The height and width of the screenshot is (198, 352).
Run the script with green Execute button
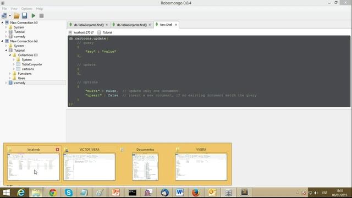point(34,16)
